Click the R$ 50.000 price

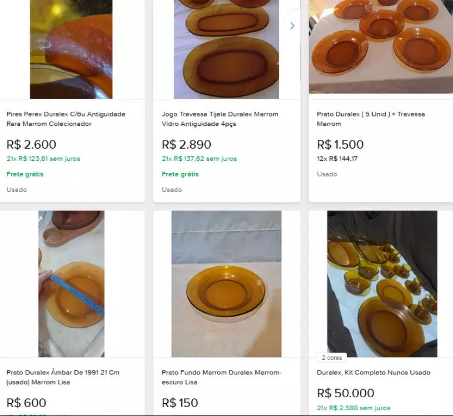click(346, 393)
